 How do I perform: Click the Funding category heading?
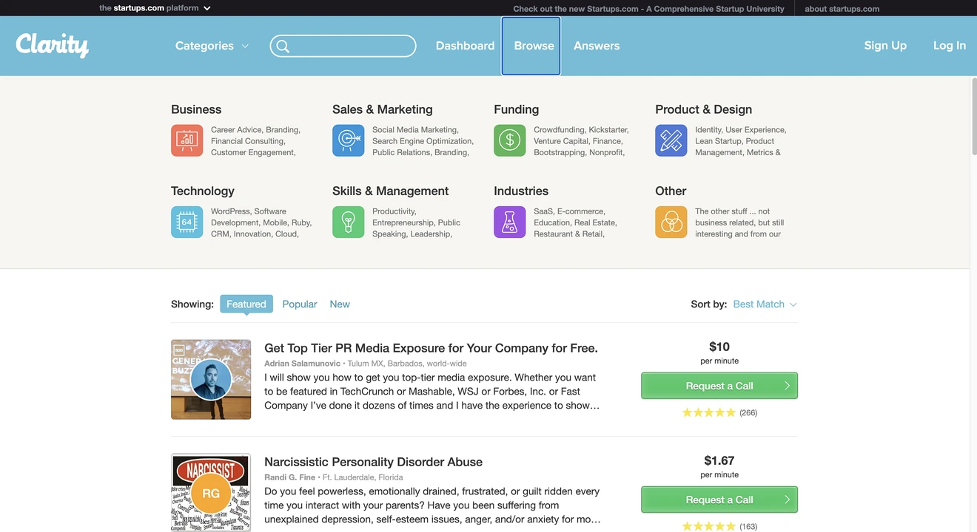coord(517,109)
